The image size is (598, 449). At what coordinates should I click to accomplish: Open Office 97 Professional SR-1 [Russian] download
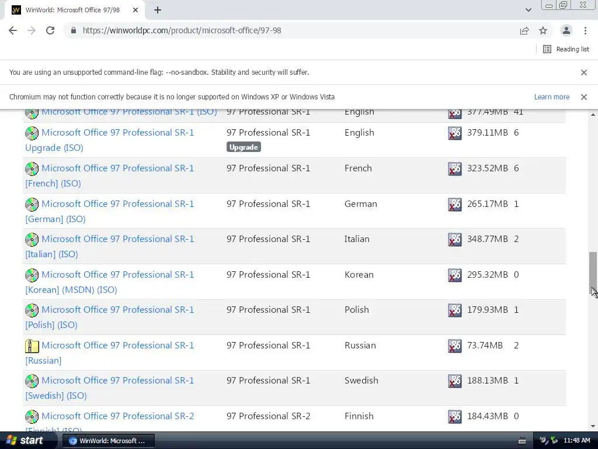click(x=109, y=353)
